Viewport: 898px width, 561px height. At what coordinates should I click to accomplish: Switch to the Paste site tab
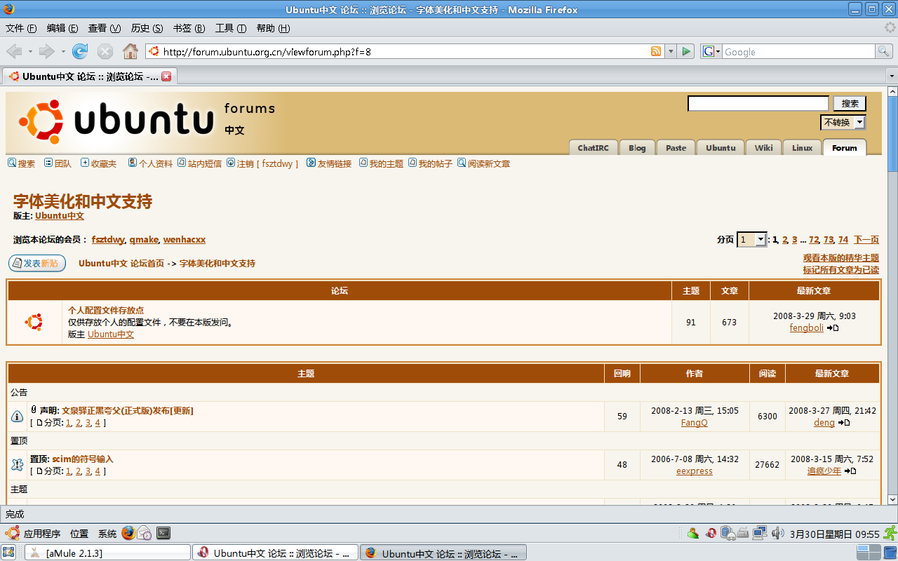click(x=676, y=147)
